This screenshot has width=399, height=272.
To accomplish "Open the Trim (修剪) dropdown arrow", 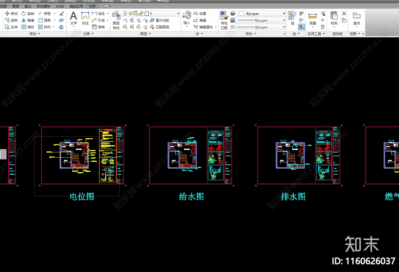I will pyautogui.click(x=55, y=13).
